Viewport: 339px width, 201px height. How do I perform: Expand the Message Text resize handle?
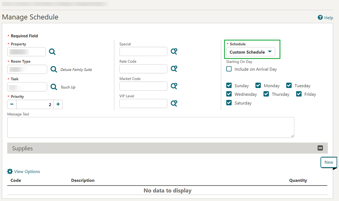coord(293,135)
